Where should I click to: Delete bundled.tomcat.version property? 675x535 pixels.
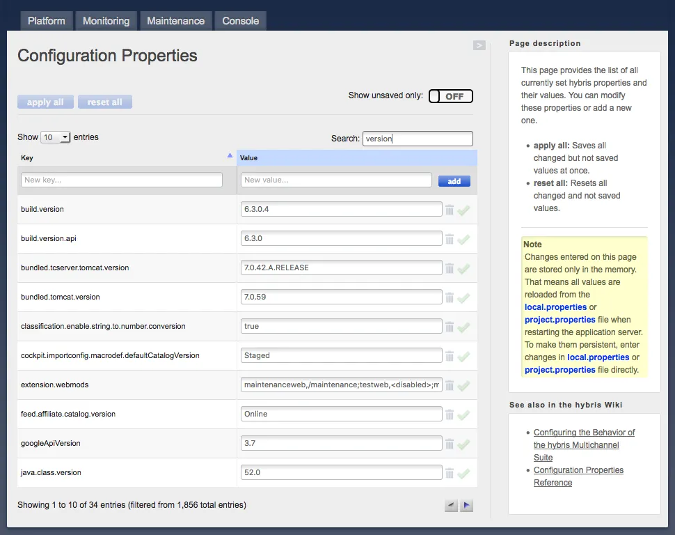(x=450, y=298)
